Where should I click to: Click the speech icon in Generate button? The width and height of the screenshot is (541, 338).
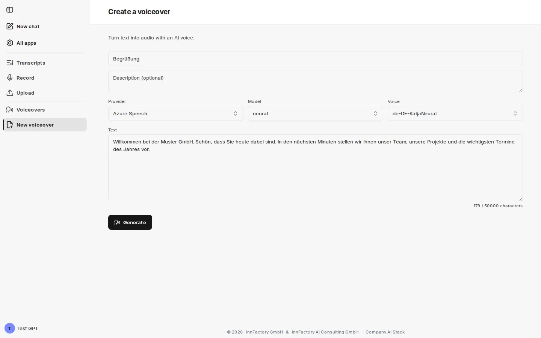117,222
